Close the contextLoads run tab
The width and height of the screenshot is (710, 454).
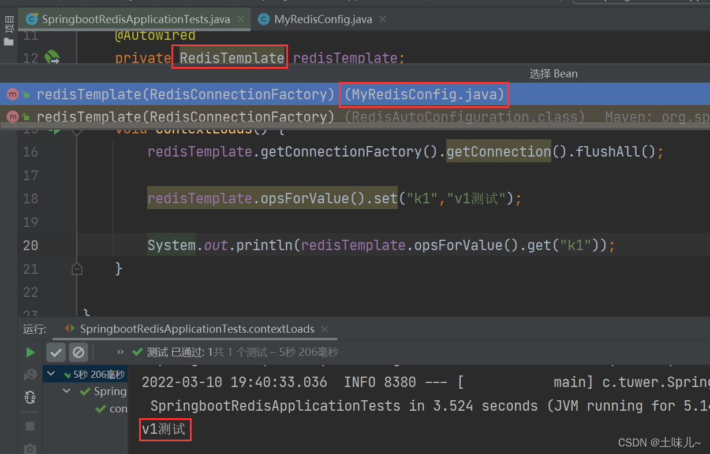[x=324, y=329]
